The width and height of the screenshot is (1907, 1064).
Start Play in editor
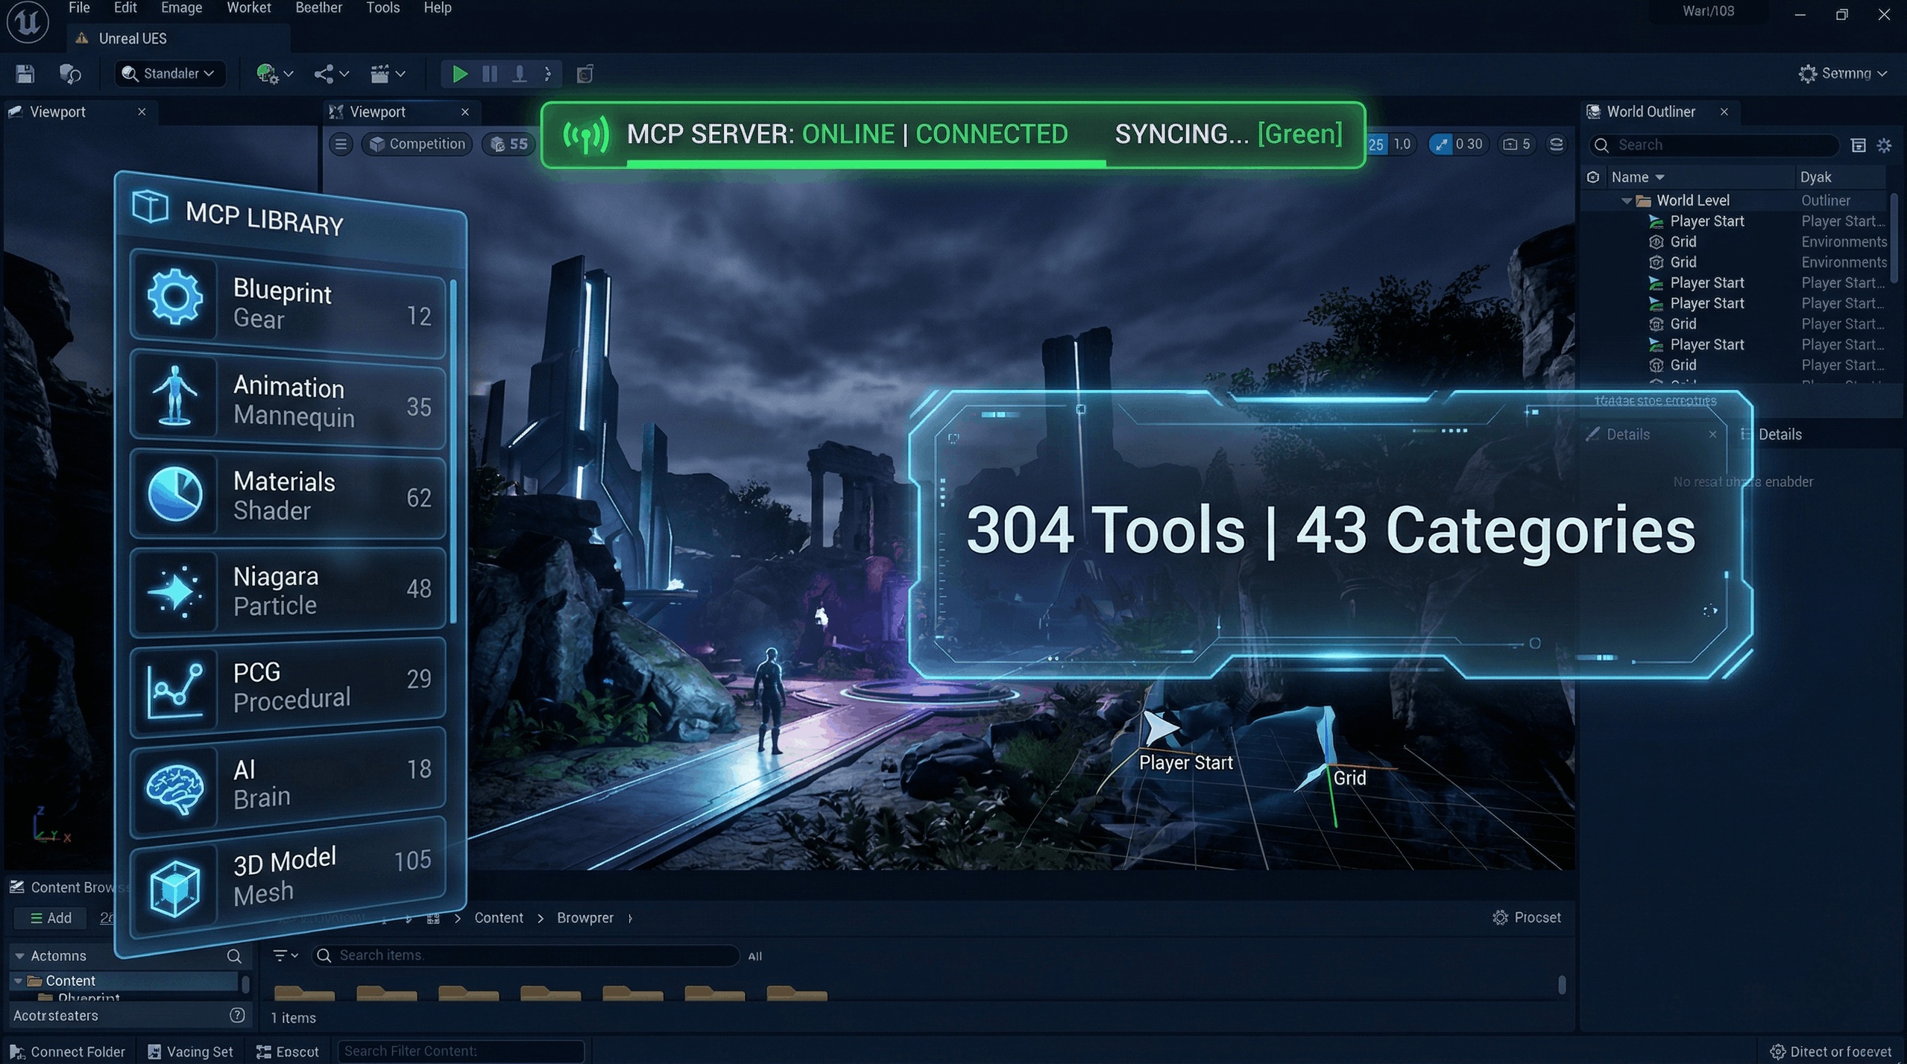pos(460,73)
